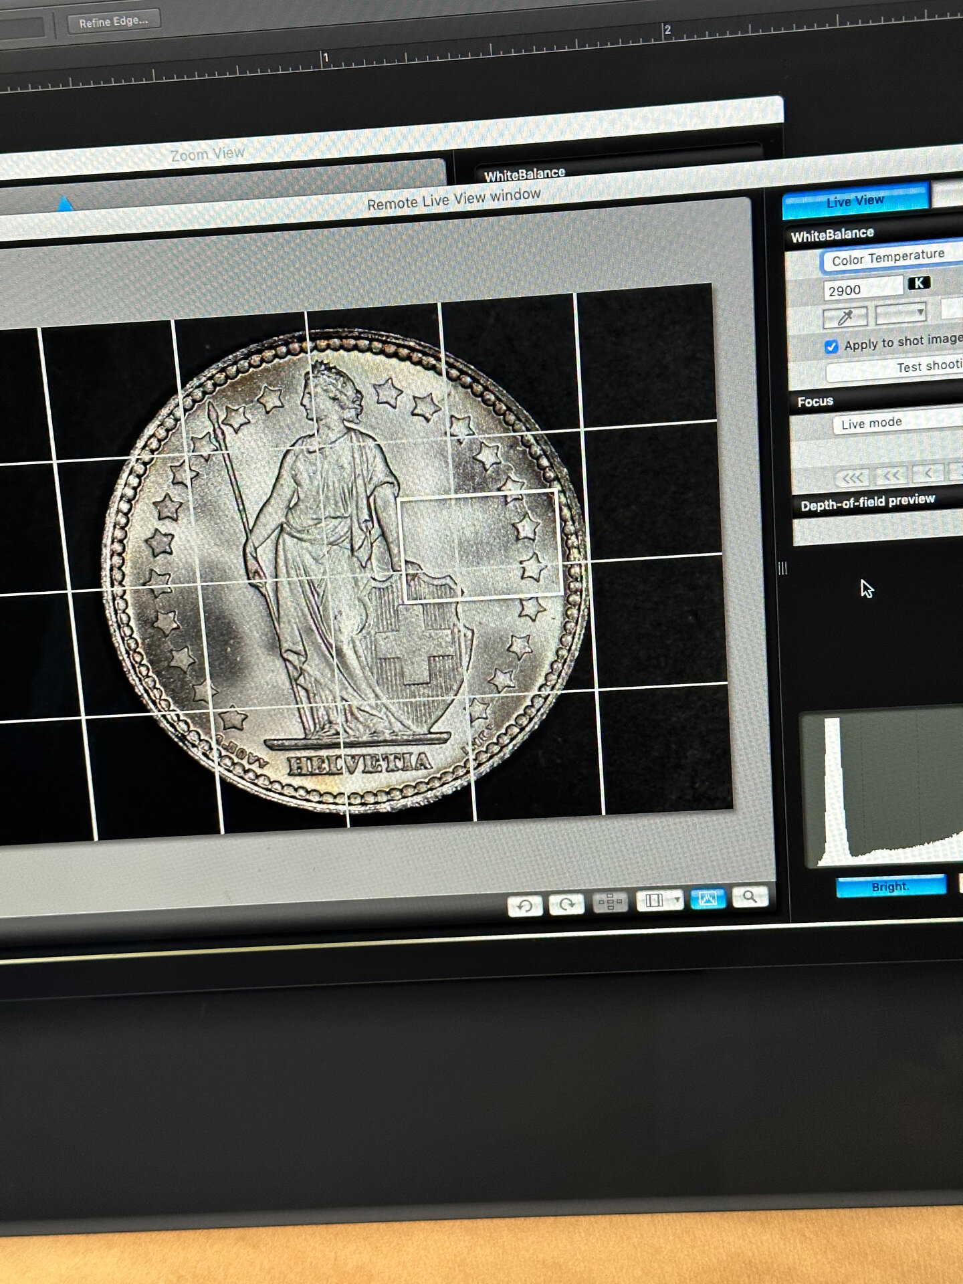This screenshot has width=963, height=1284.
Task: Toggle the histogram display button
Action: 708,898
